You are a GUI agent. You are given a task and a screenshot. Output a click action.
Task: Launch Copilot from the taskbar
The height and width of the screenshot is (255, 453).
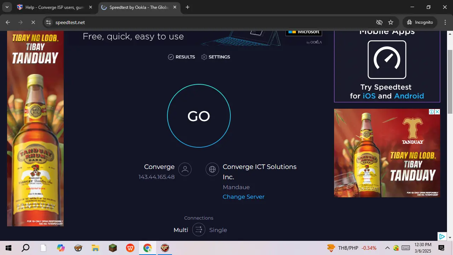pyautogui.click(x=61, y=248)
